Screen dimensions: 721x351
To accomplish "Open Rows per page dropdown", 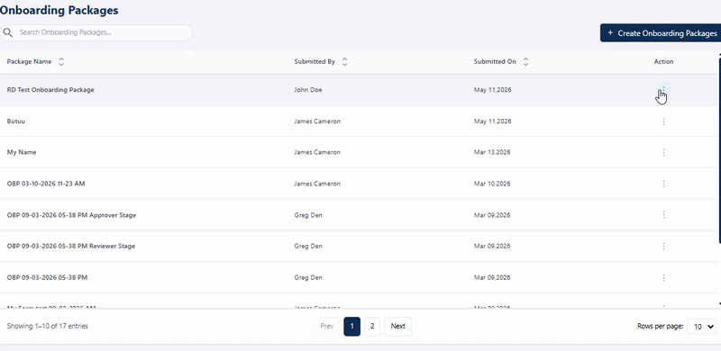I will click(x=702, y=327).
